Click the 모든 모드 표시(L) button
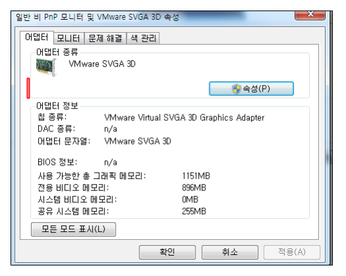 73,229
